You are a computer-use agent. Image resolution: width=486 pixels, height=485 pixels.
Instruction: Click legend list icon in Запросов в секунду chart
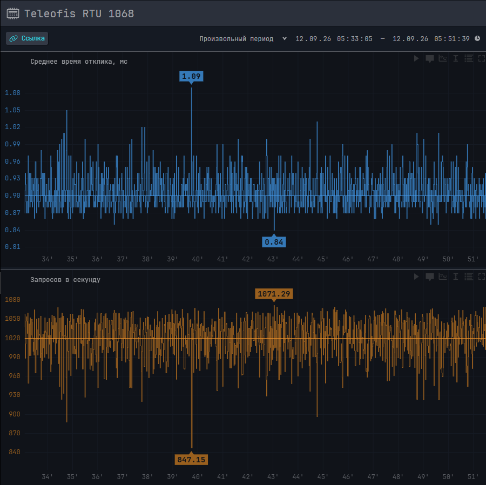[469, 277]
